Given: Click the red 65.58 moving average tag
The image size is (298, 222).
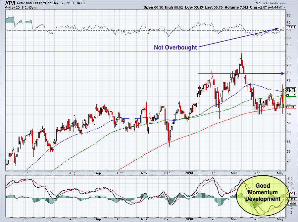Looking at the screenshot, I should (x=291, y=107).
